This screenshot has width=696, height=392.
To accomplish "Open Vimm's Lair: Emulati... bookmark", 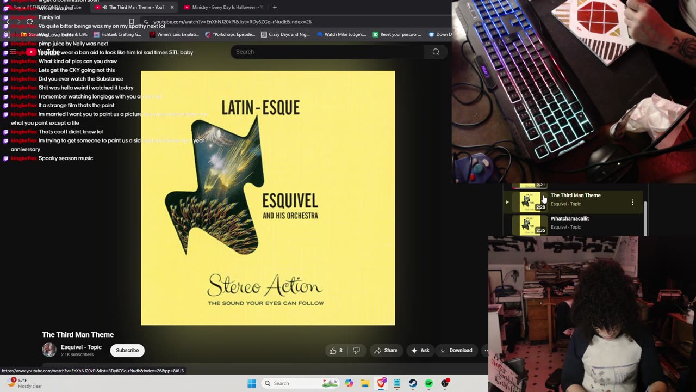I will (174, 34).
